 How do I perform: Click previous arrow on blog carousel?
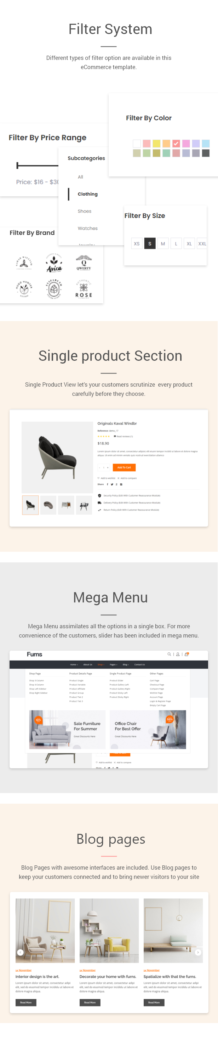(20, 952)
